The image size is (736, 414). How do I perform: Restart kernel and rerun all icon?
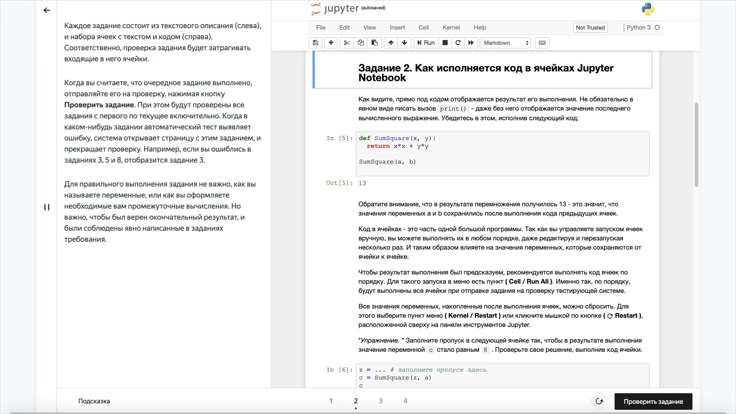pyautogui.click(x=471, y=43)
